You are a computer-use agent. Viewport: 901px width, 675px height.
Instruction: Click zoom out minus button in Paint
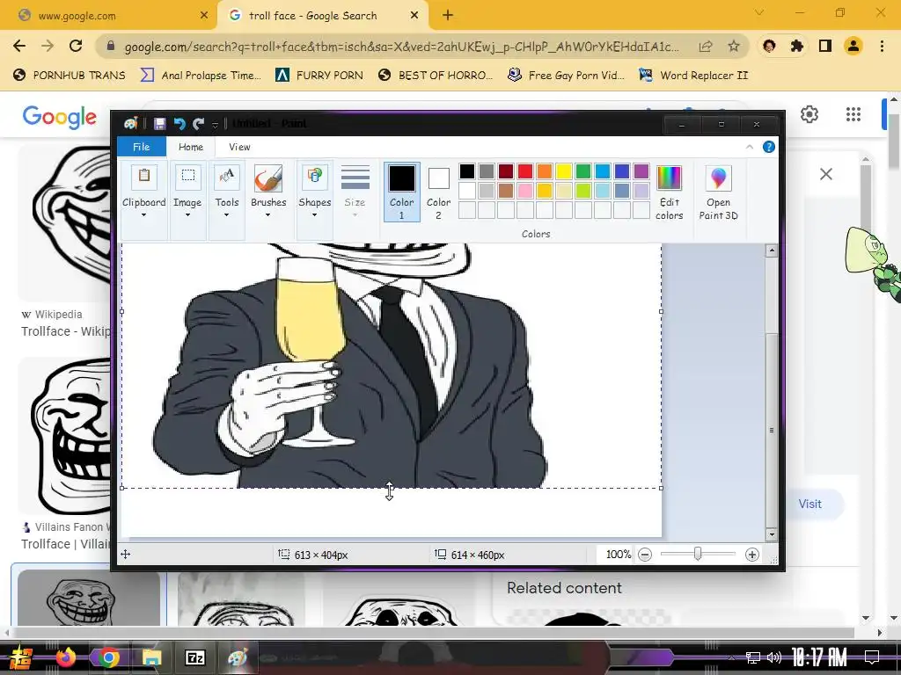click(645, 555)
